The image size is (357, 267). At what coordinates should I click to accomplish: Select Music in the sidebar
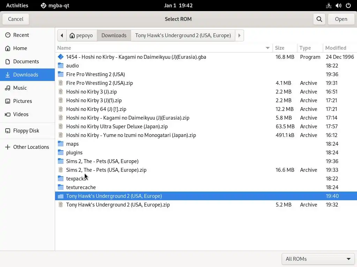coord(27,88)
